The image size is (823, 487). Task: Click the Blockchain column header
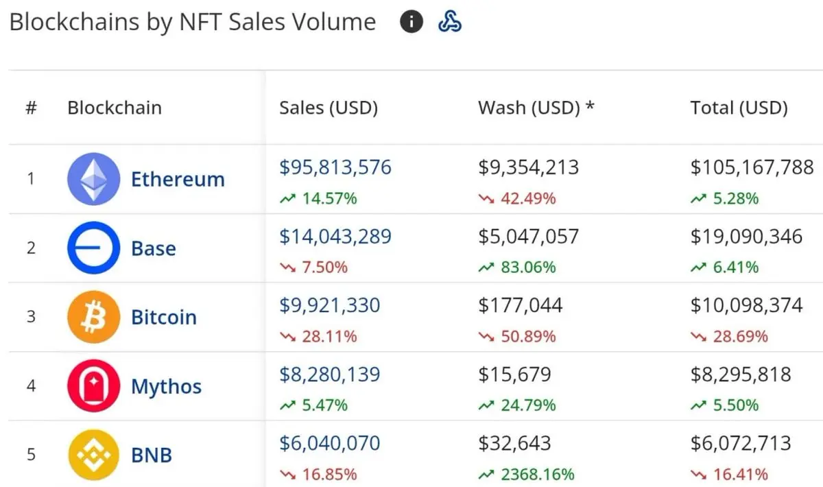(115, 108)
